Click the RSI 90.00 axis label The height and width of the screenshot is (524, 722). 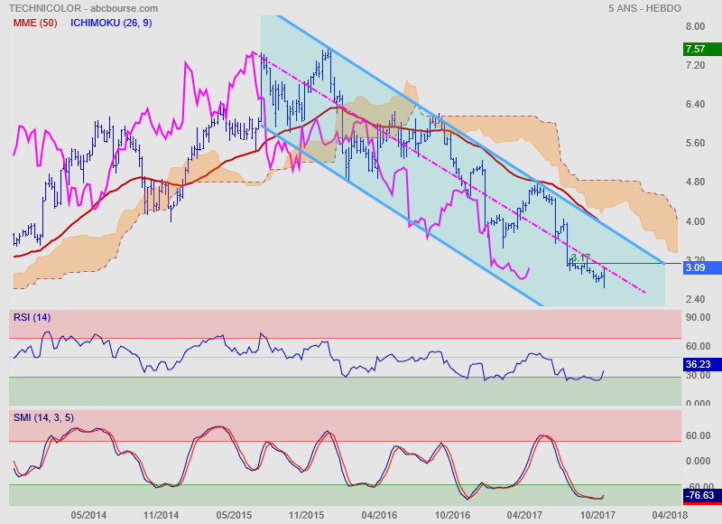click(698, 317)
